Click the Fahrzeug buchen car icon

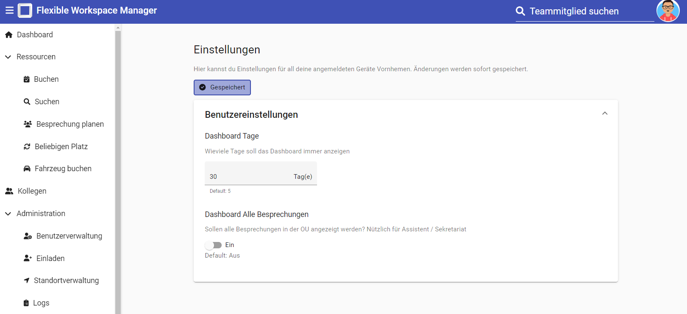(x=27, y=169)
